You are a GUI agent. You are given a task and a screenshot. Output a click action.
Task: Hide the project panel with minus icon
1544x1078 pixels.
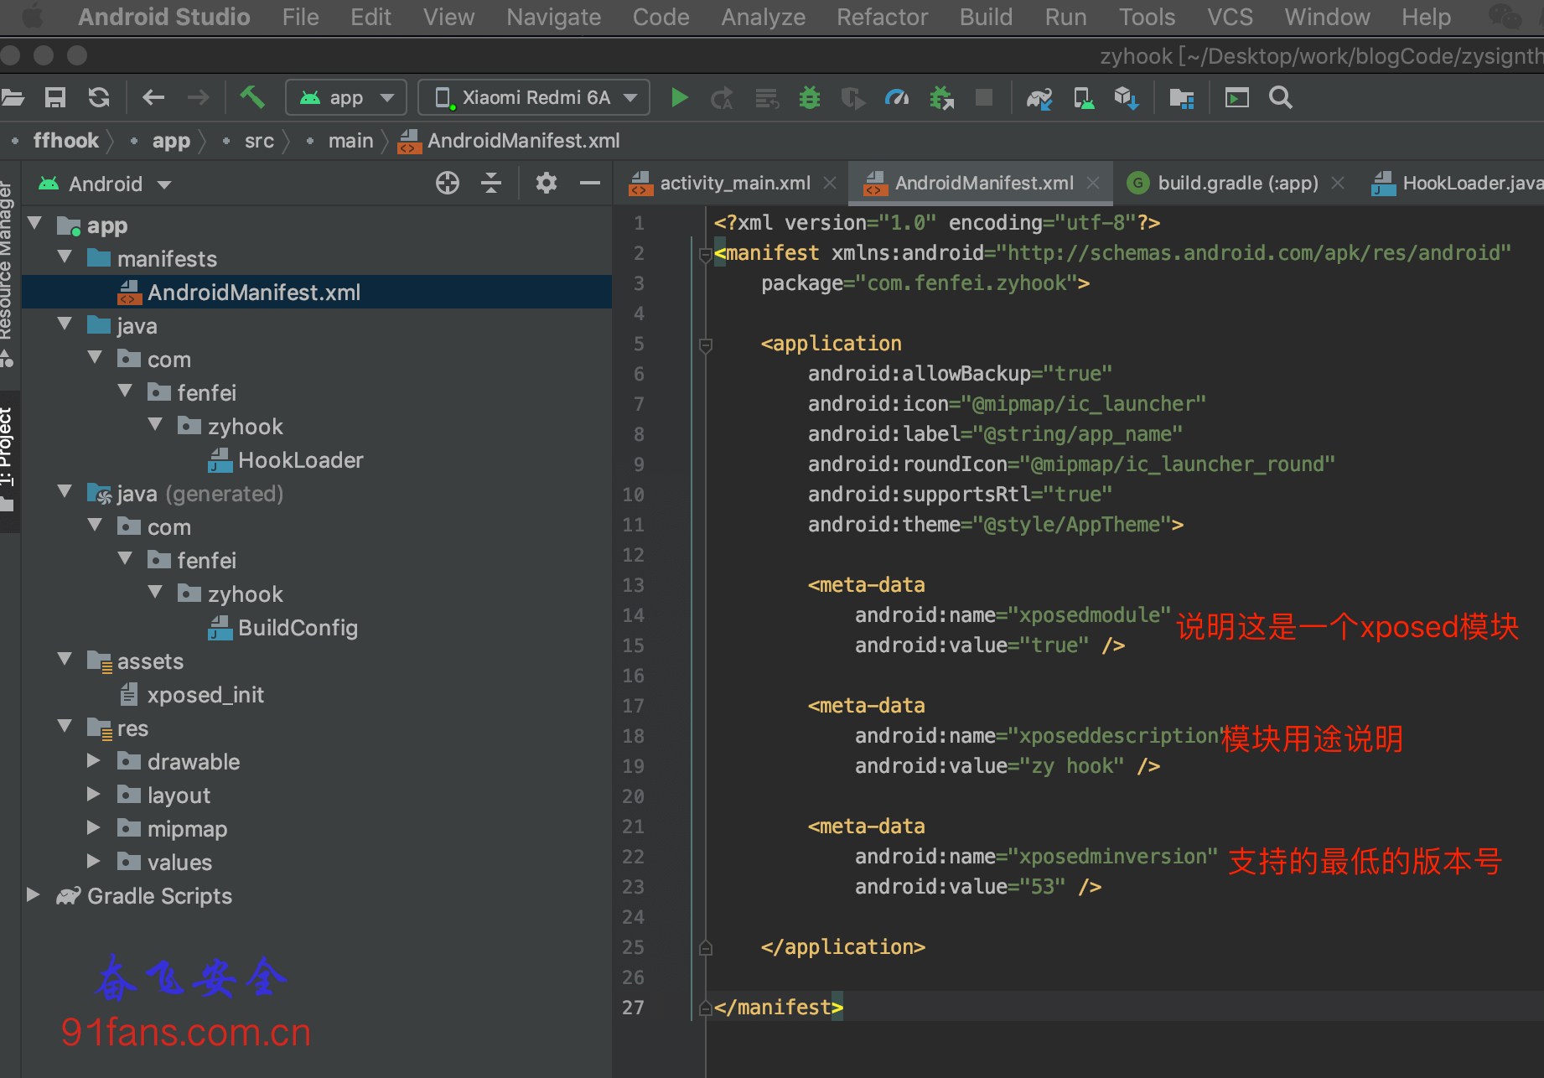[x=590, y=183]
